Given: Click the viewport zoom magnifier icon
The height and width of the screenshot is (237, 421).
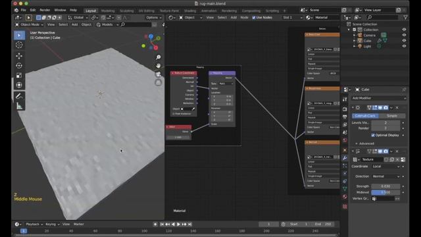Looking at the screenshot, I should coord(159,57).
